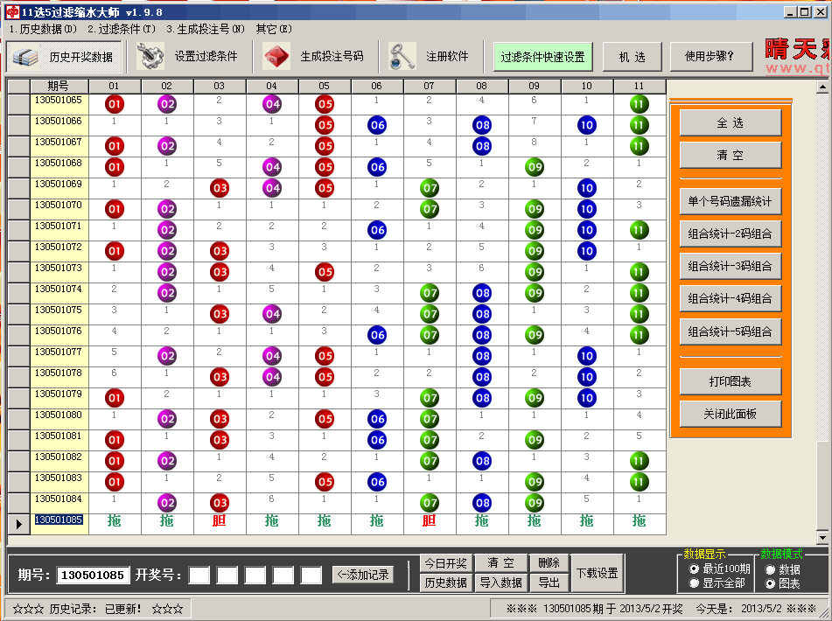Select the 显示全部 radio button
Screen dimensions: 832x621
pyautogui.click(x=694, y=583)
